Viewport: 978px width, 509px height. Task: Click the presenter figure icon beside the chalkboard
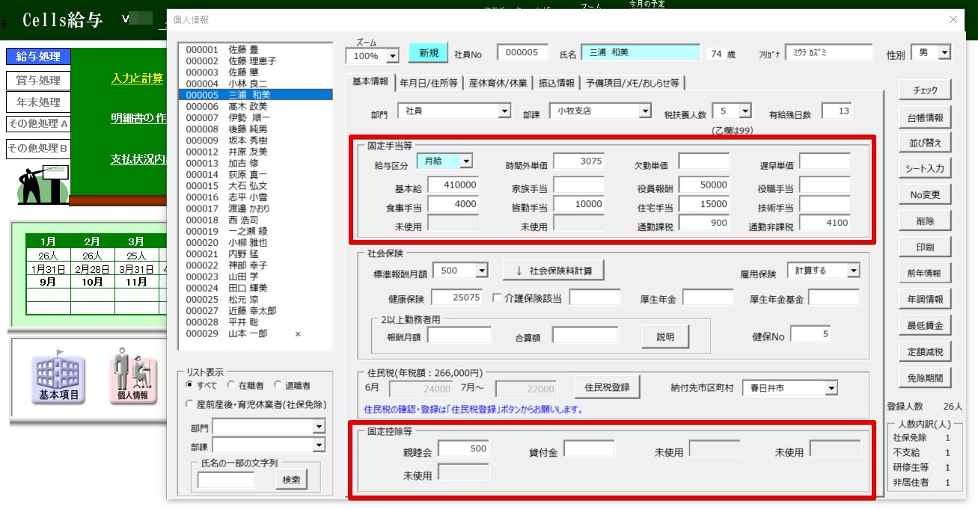[42, 182]
